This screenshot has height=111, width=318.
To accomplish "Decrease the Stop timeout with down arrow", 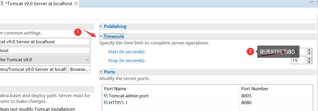I will coord(309,62).
